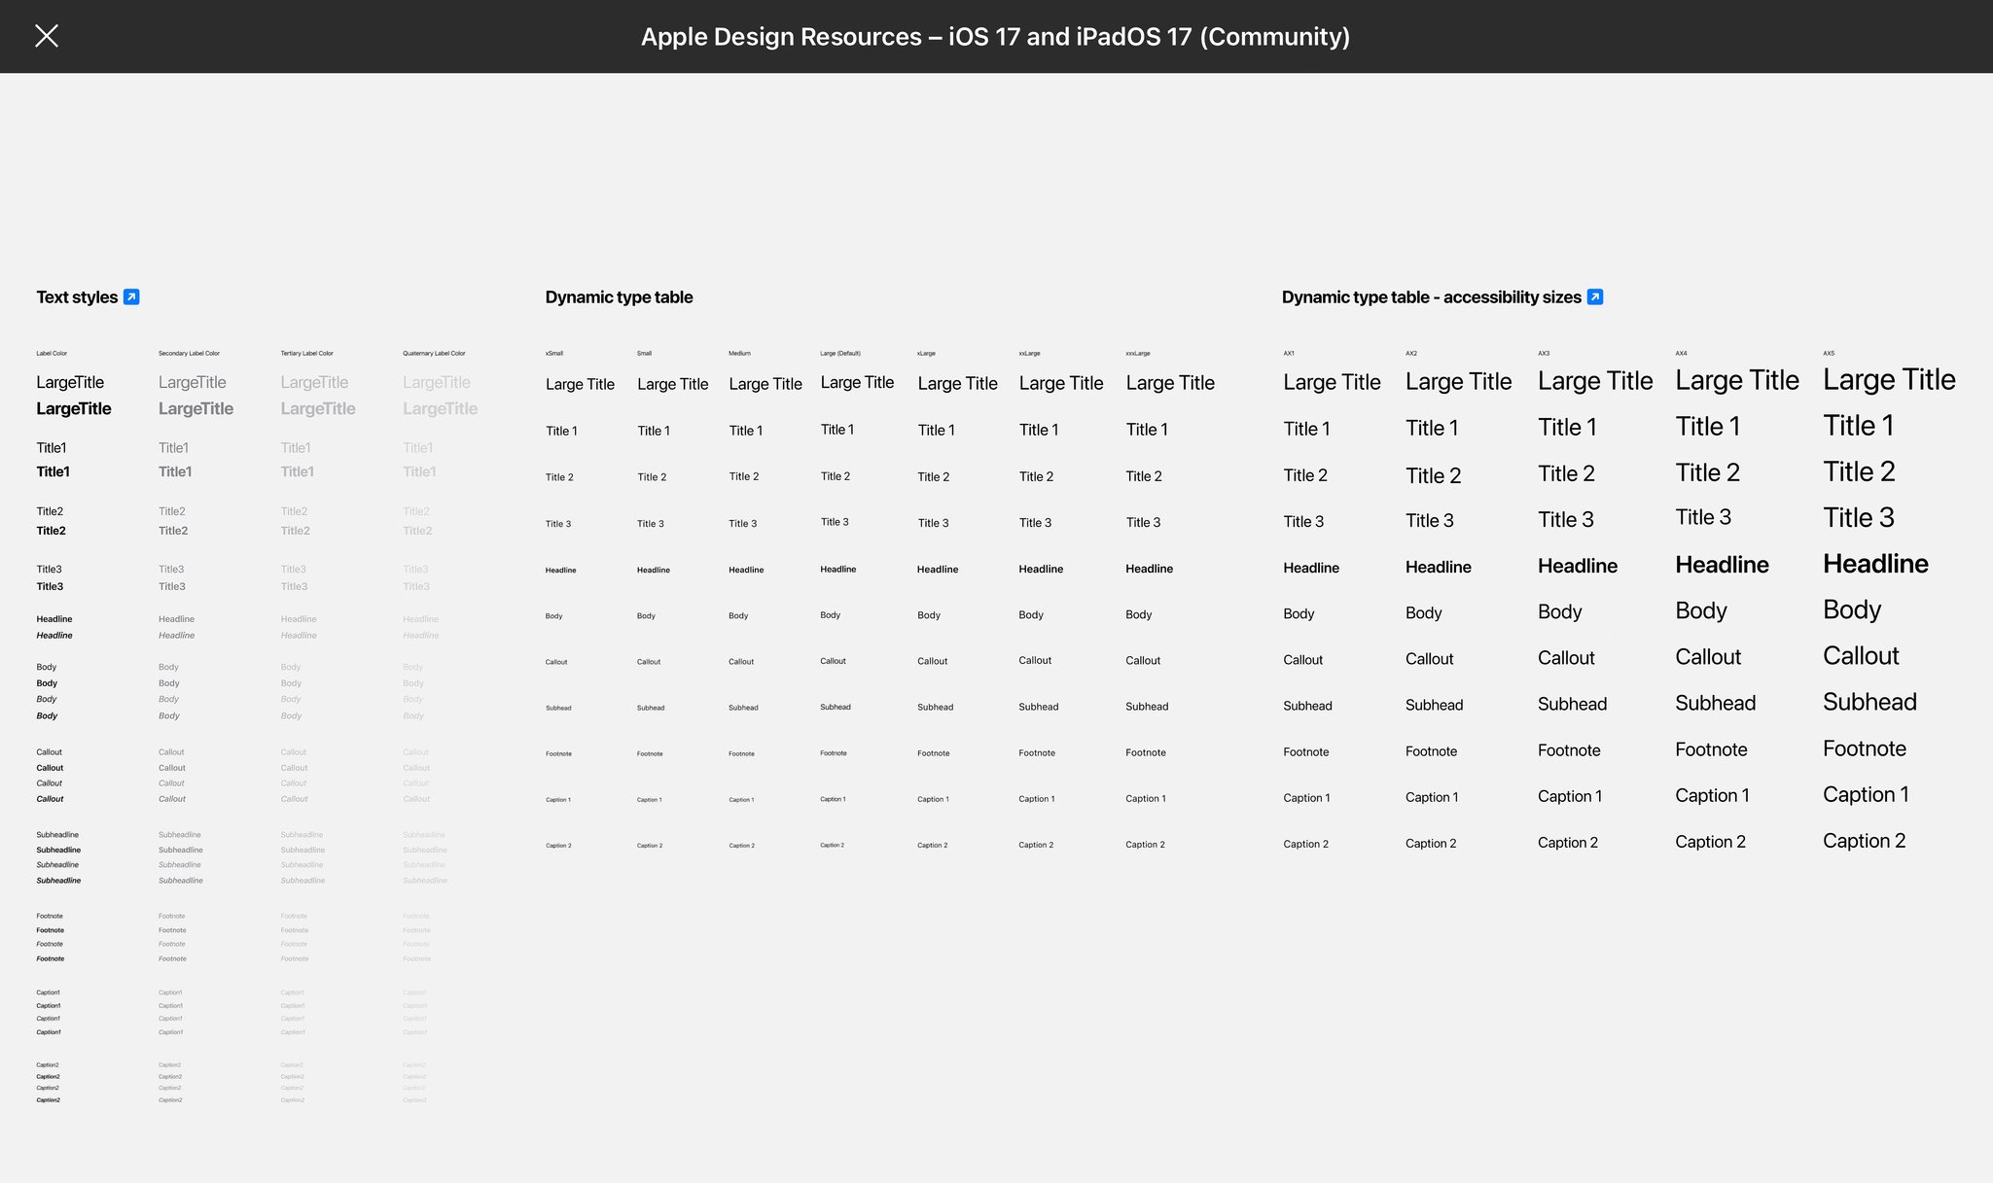Click Large Title in the xxxLarge column

[x=1170, y=383]
